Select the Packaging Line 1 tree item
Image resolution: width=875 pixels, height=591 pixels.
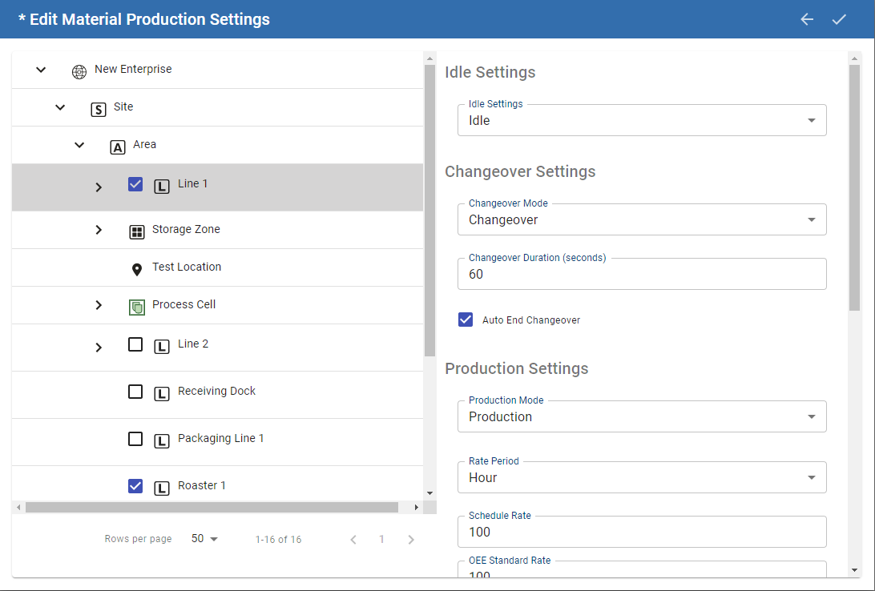tap(220, 438)
